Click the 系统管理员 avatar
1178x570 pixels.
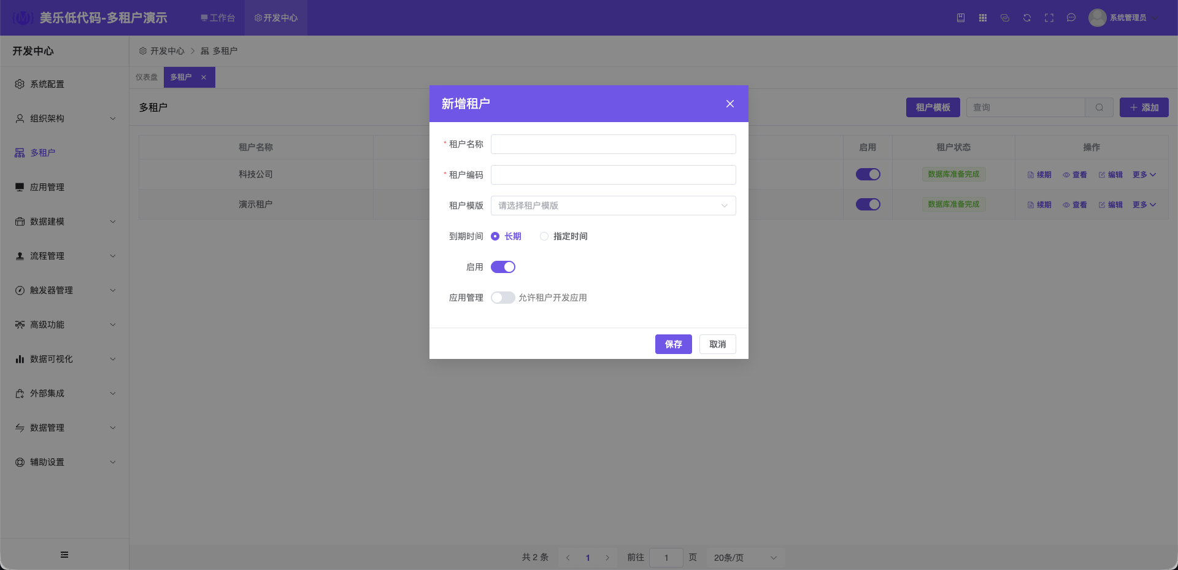click(1097, 18)
